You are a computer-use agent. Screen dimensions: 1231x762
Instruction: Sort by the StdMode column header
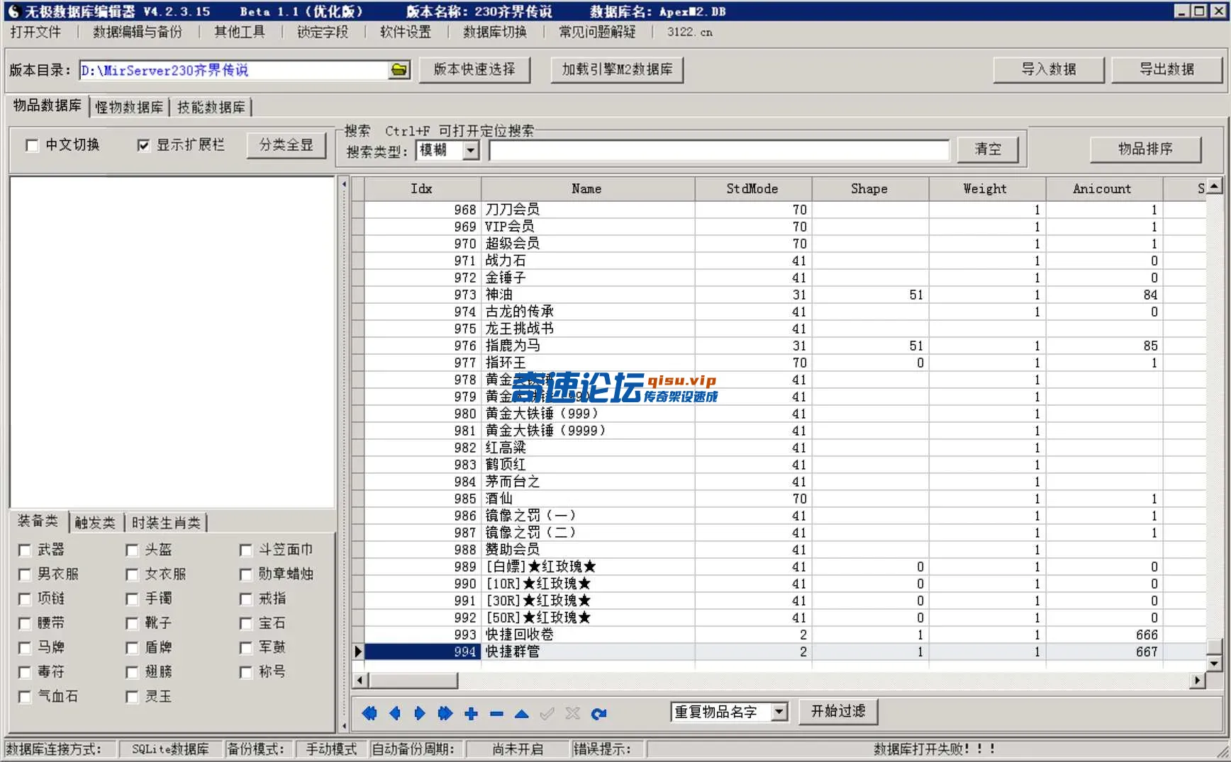click(x=752, y=189)
